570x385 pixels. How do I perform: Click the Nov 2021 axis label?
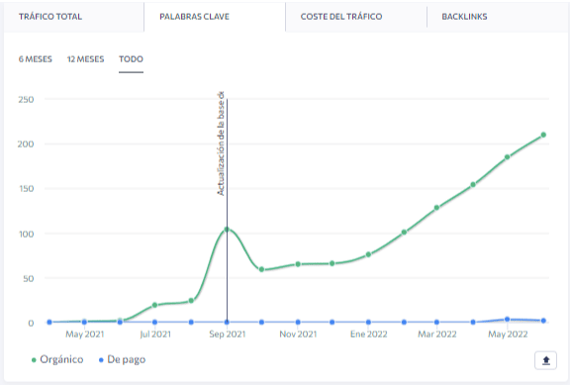tap(298, 335)
